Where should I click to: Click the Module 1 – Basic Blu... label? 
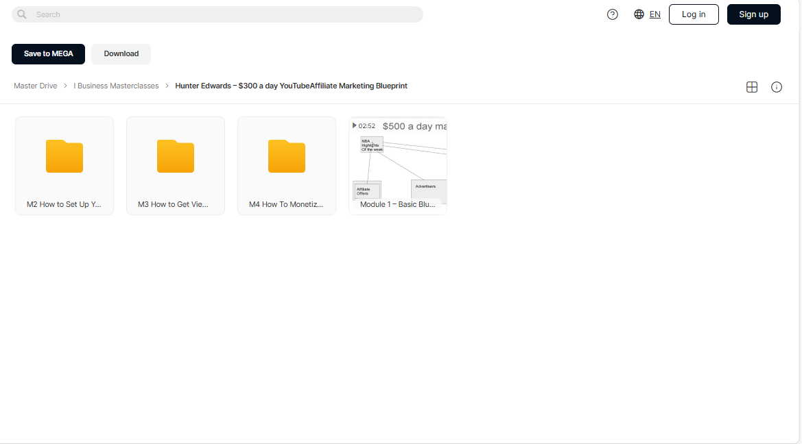[397, 204]
